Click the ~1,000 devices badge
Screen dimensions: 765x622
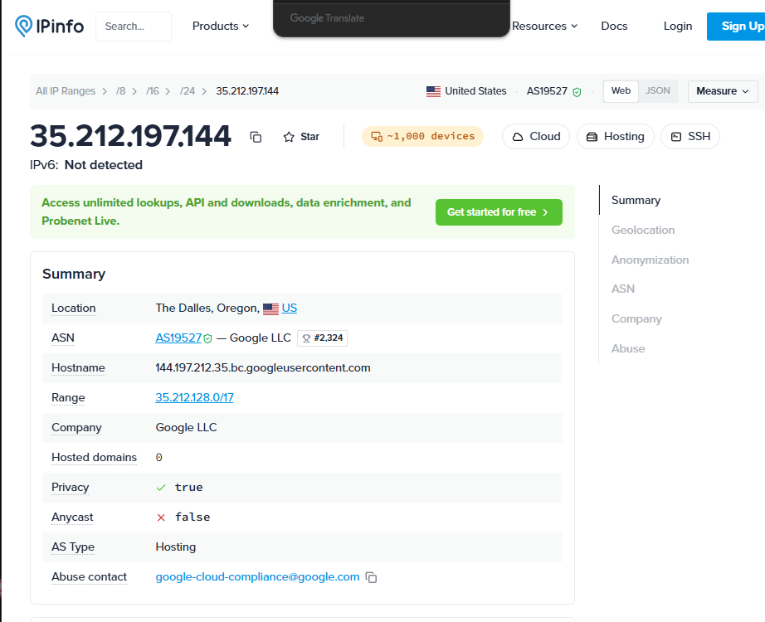point(422,137)
